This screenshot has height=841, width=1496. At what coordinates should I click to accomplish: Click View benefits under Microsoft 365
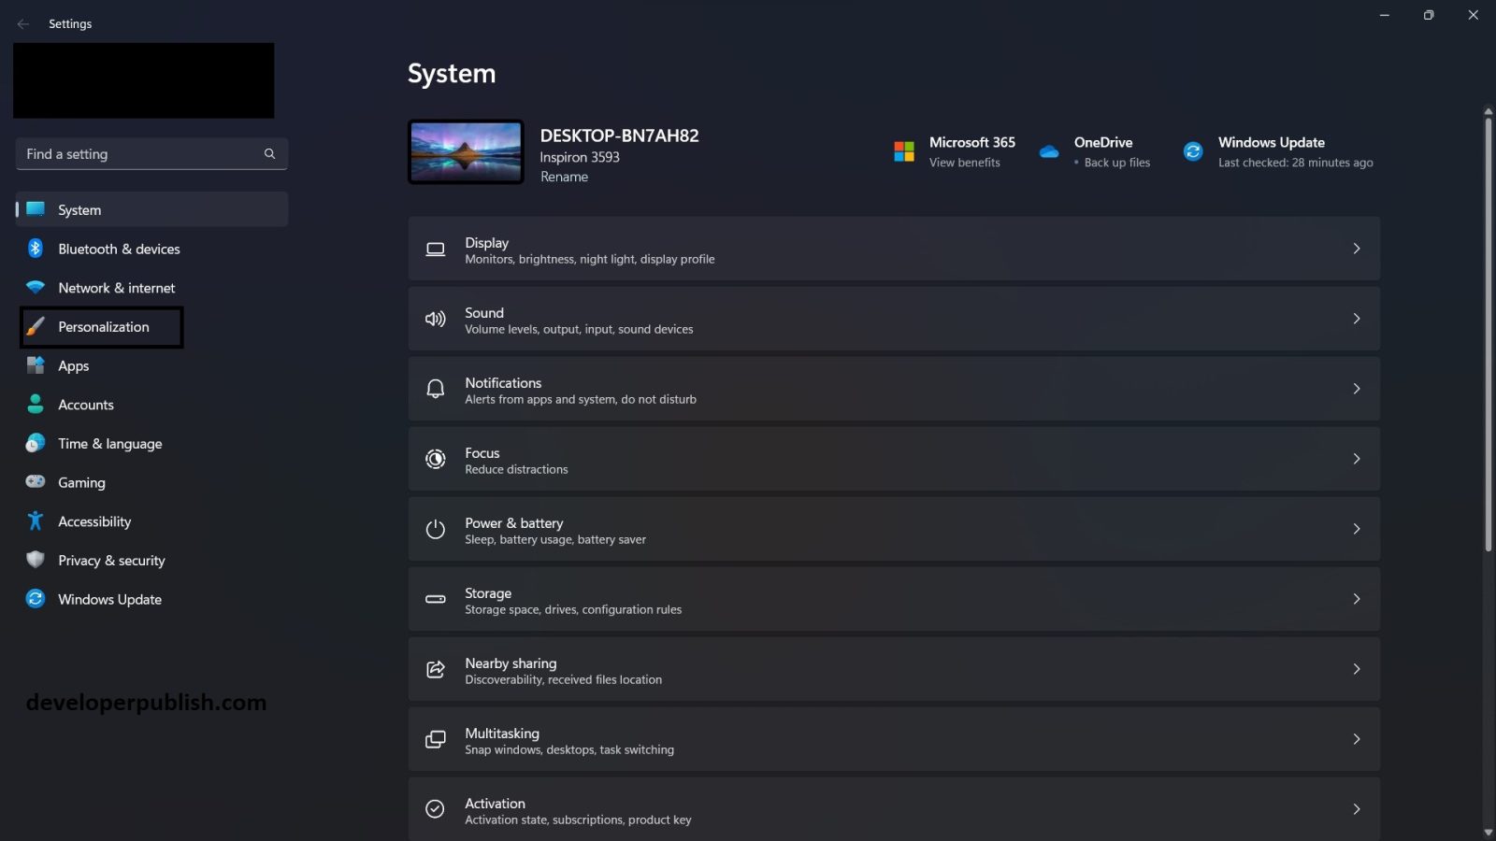964,162
